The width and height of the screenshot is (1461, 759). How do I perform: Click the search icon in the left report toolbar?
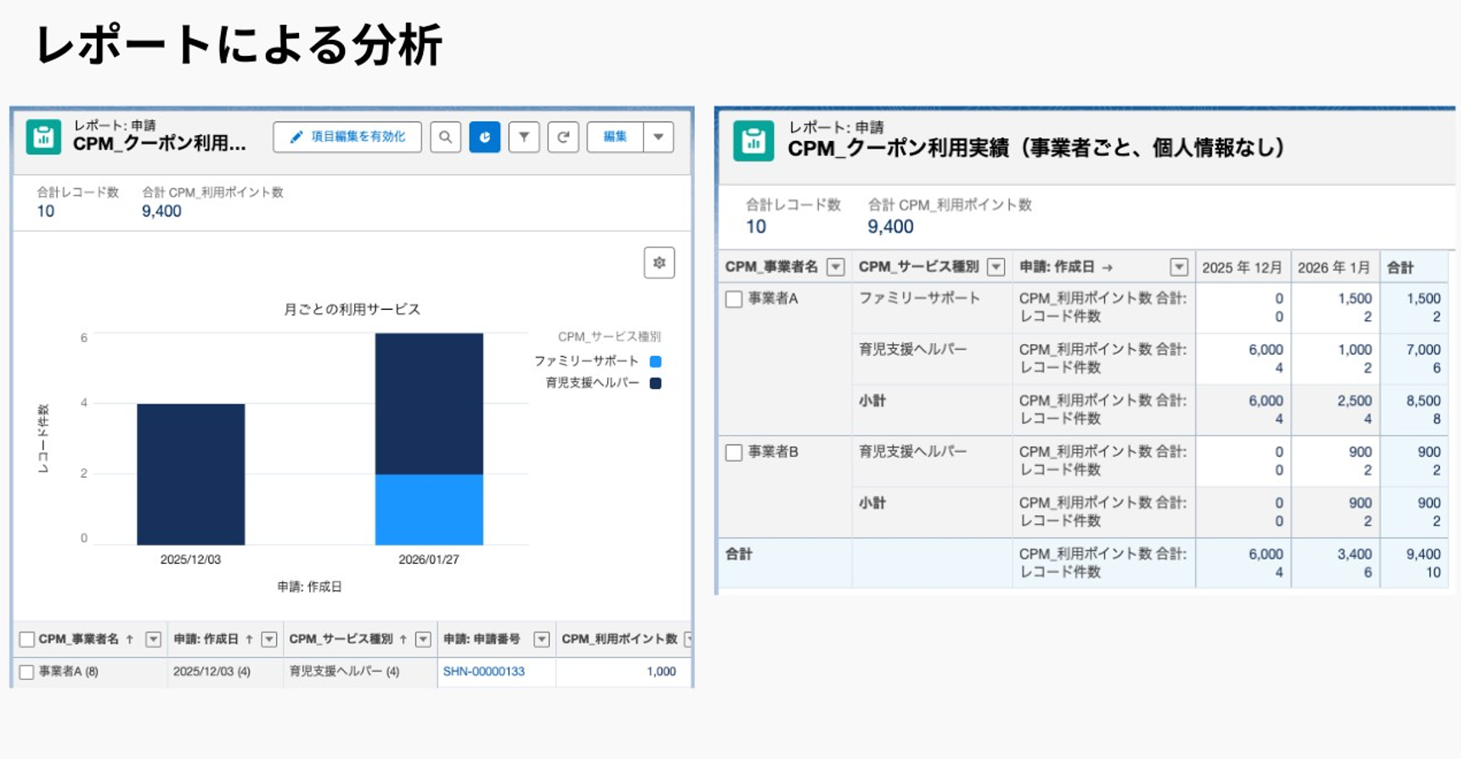point(445,137)
